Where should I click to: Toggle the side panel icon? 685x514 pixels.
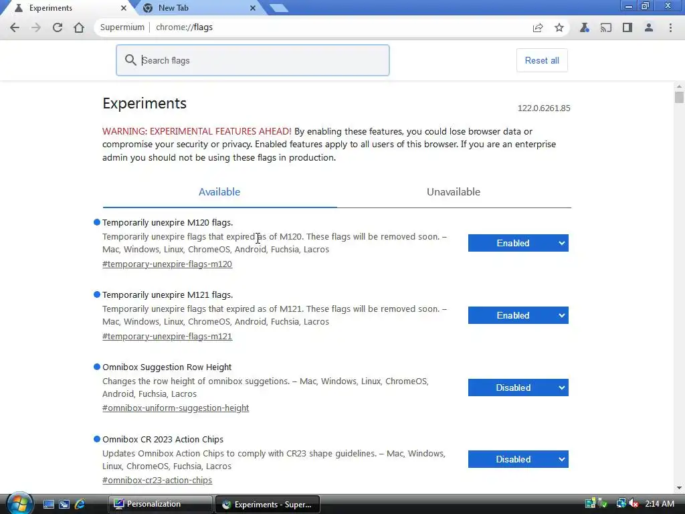pos(627,27)
